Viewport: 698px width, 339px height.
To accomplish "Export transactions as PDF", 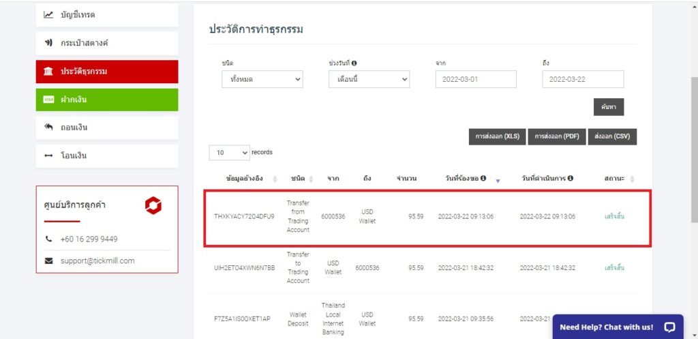I will point(556,136).
